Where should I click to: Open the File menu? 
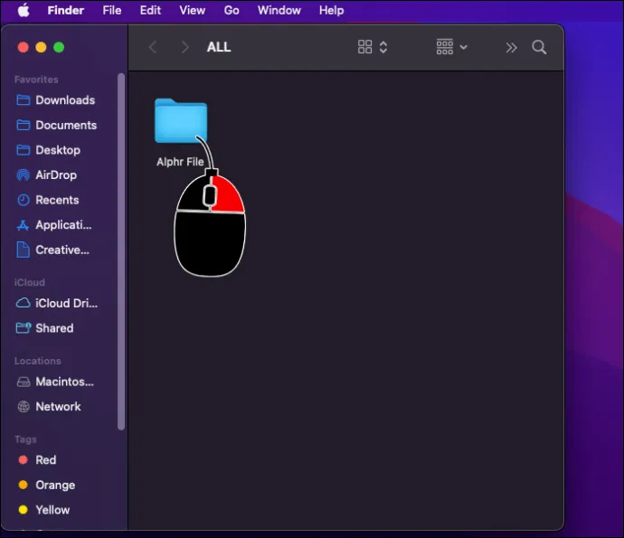click(x=112, y=10)
